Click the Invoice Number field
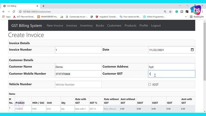The image size is (206, 116). pos(78,50)
